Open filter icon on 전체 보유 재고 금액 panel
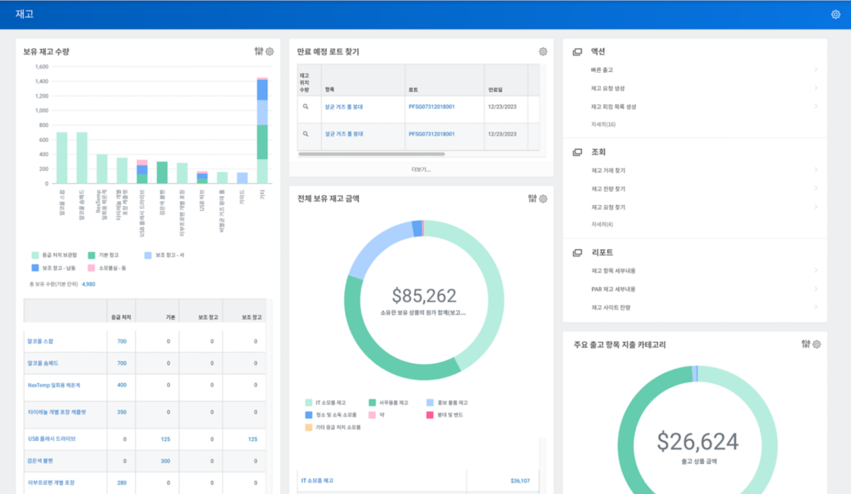Screen dimensions: 851x494 [532, 199]
